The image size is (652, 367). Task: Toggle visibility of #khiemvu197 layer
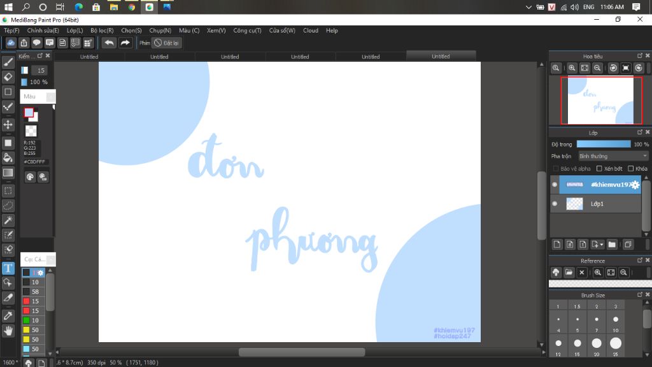tap(555, 184)
